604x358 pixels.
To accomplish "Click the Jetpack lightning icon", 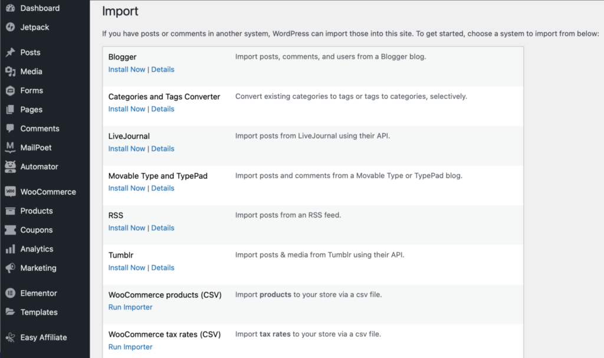I will point(11,27).
